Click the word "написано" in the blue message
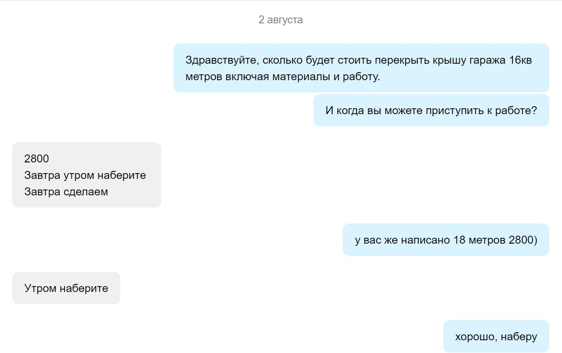This screenshot has height=353, width=562. click(x=425, y=240)
